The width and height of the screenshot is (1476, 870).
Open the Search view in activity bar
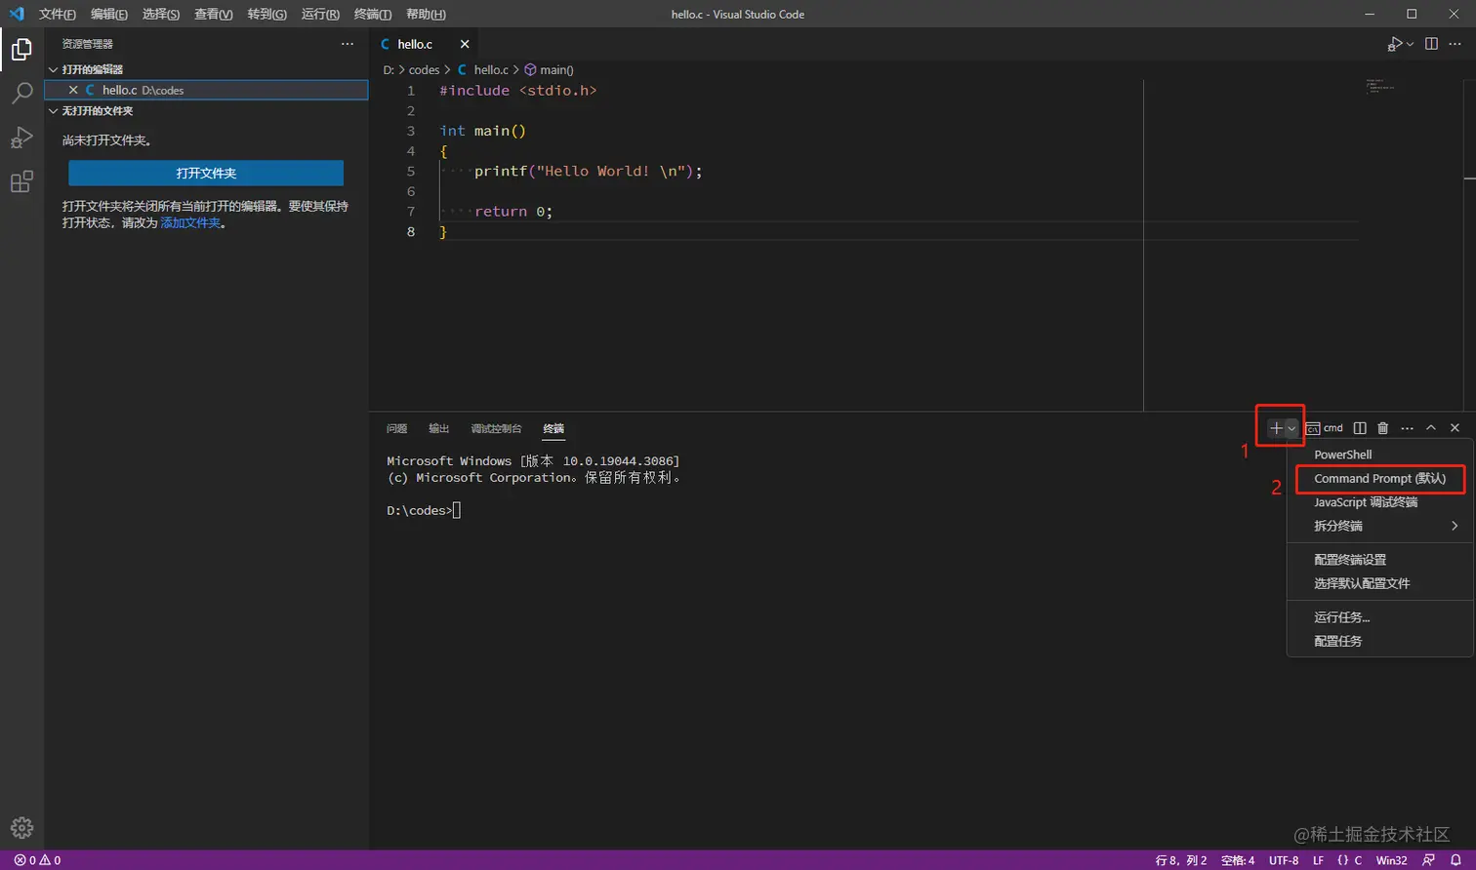tap(21, 94)
